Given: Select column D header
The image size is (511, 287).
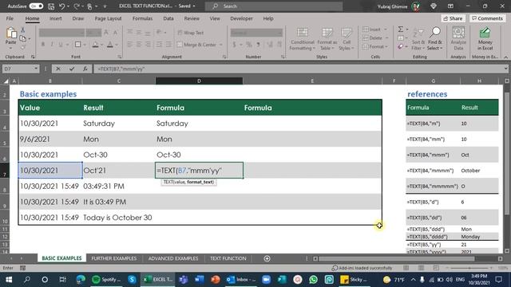Looking at the screenshot, I should tap(199, 81).
